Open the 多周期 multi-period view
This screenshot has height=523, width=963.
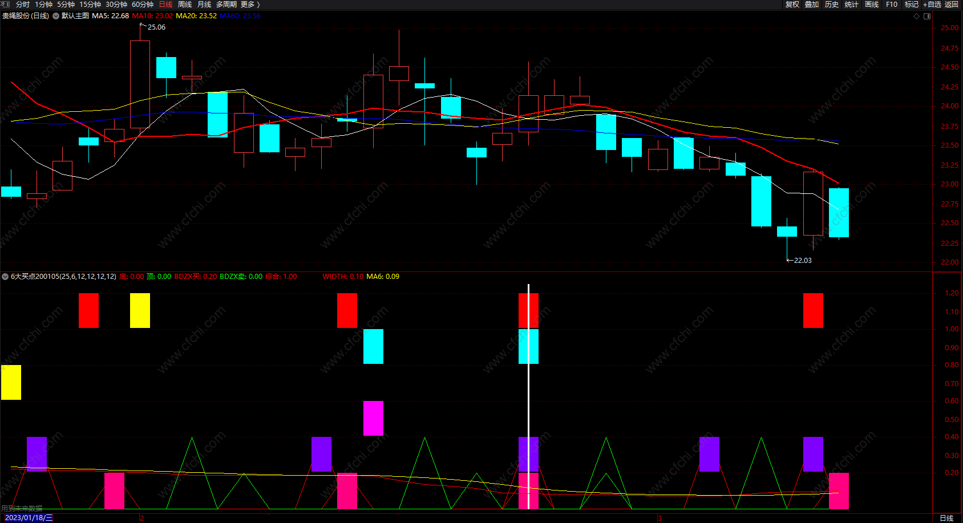(226, 5)
